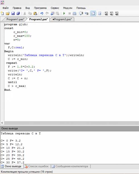Open a file with the folder icon
Viewport: 139px width, 174px height.
8,13
